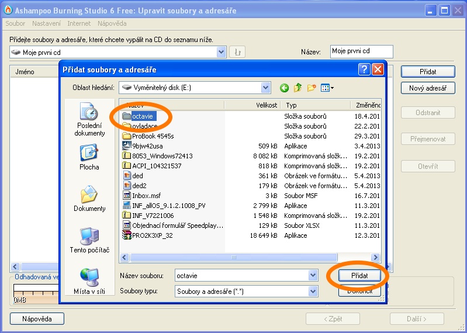This screenshot has width=467, height=333.
Task: Open the Nastavení menu
Action: tap(47, 23)
